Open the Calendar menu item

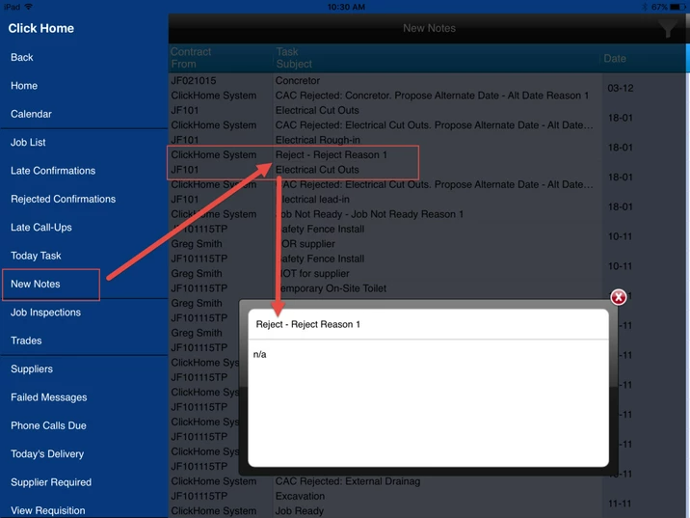pyautogui.click(x=31, y=114)
